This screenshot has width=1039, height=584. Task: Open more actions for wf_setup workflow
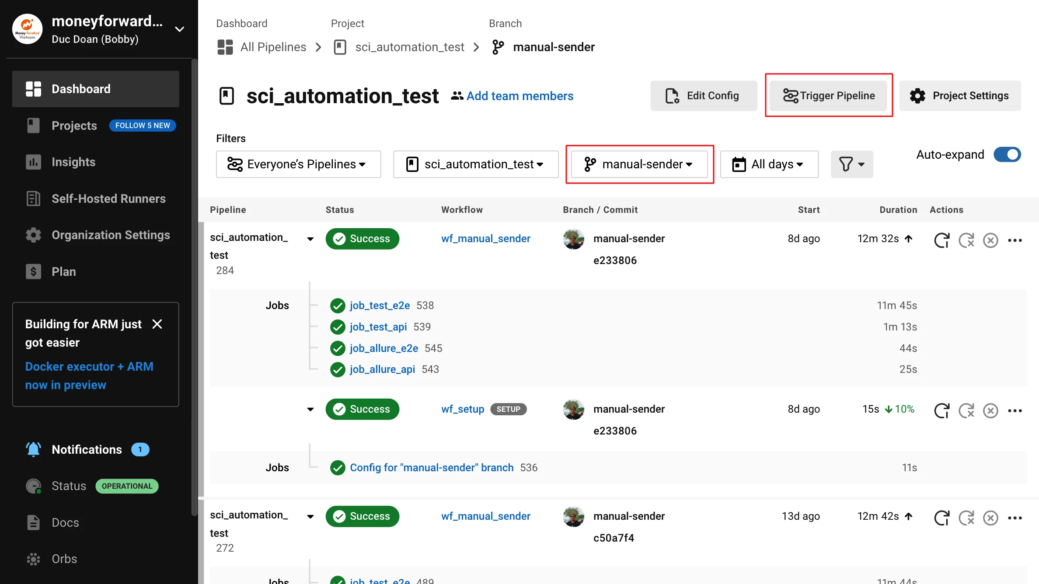[1015, 410]
